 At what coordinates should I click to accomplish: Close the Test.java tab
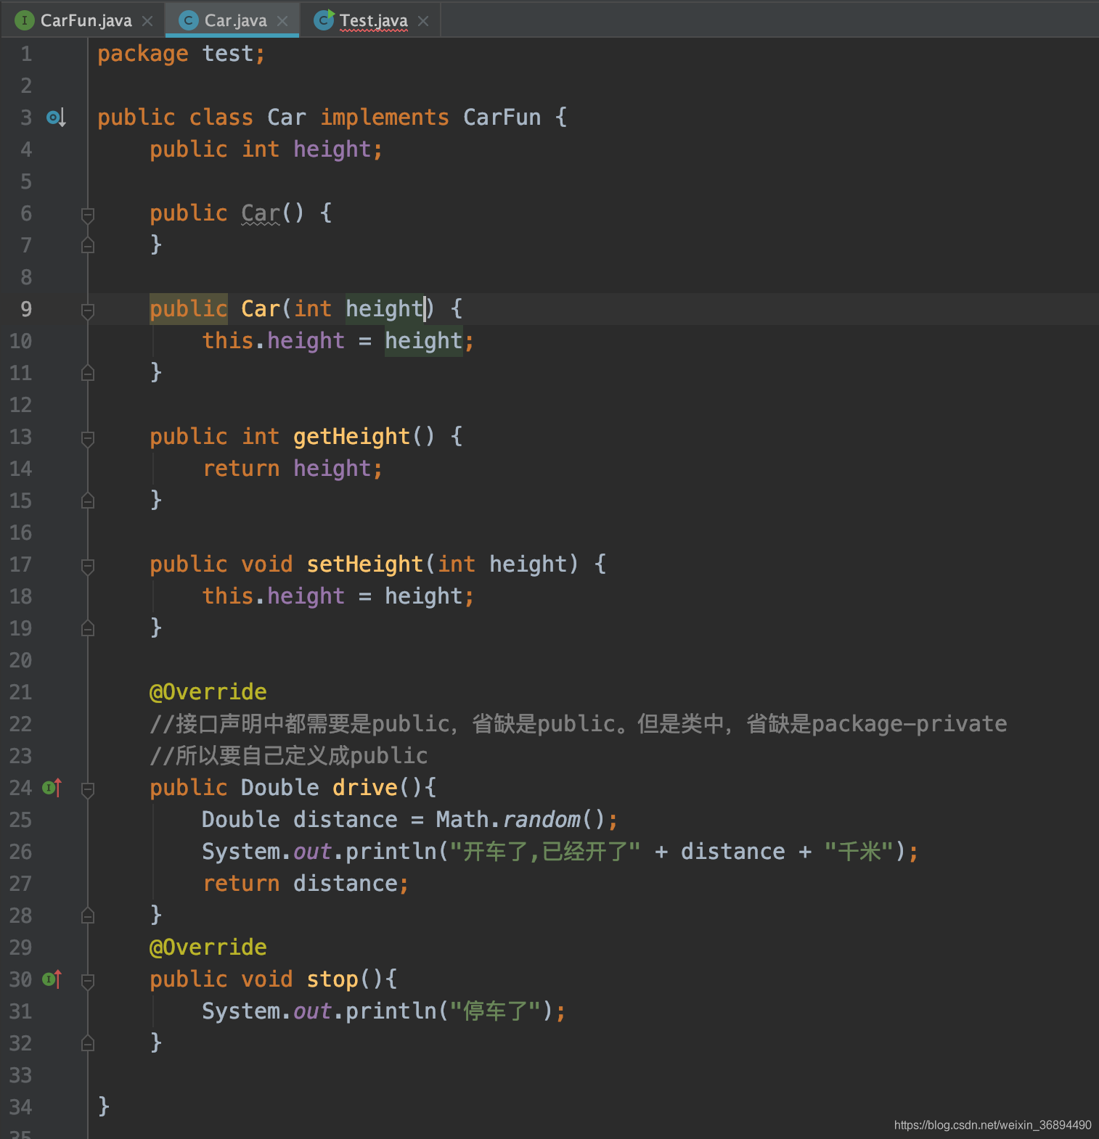(x=423, y=21)
